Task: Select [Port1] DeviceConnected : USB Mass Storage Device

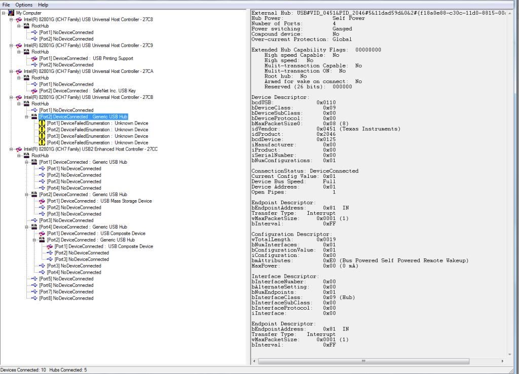Action: [99, 201]
